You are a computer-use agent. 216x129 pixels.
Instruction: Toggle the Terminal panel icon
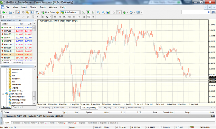pos(32,12)
